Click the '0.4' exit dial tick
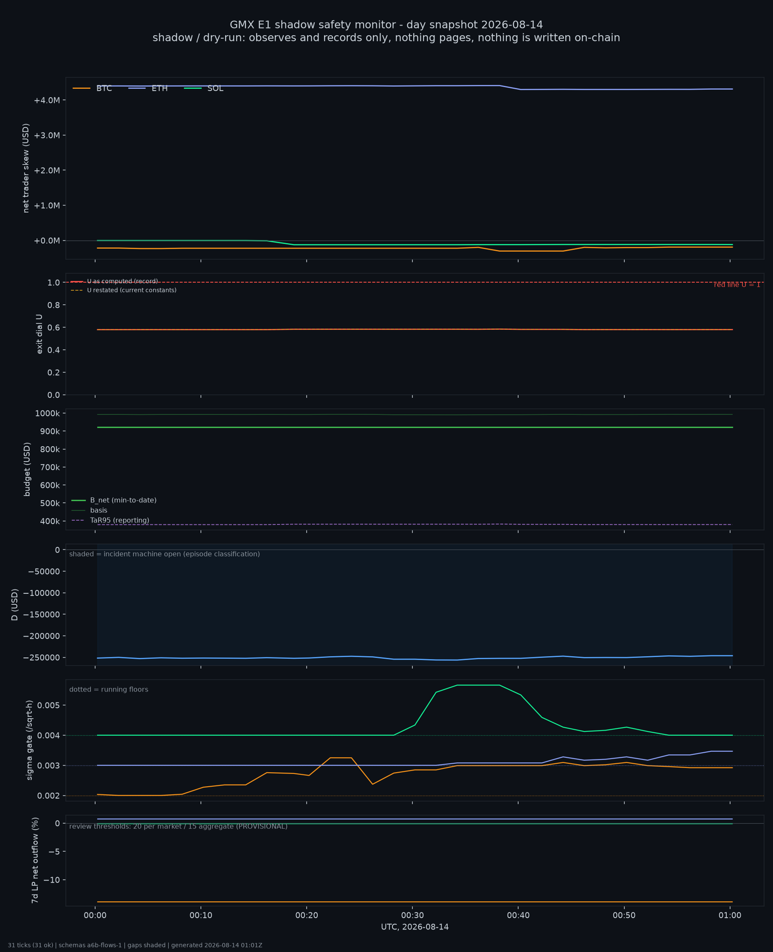 [54, 350]
